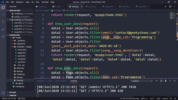The width and height of the screenshot is (178, 100).
Task: Open the Source Control view
Action: point(3,22)
